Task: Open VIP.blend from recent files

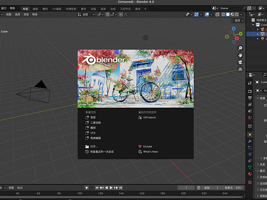Action: pyautogui.click(x=147, y=117)
